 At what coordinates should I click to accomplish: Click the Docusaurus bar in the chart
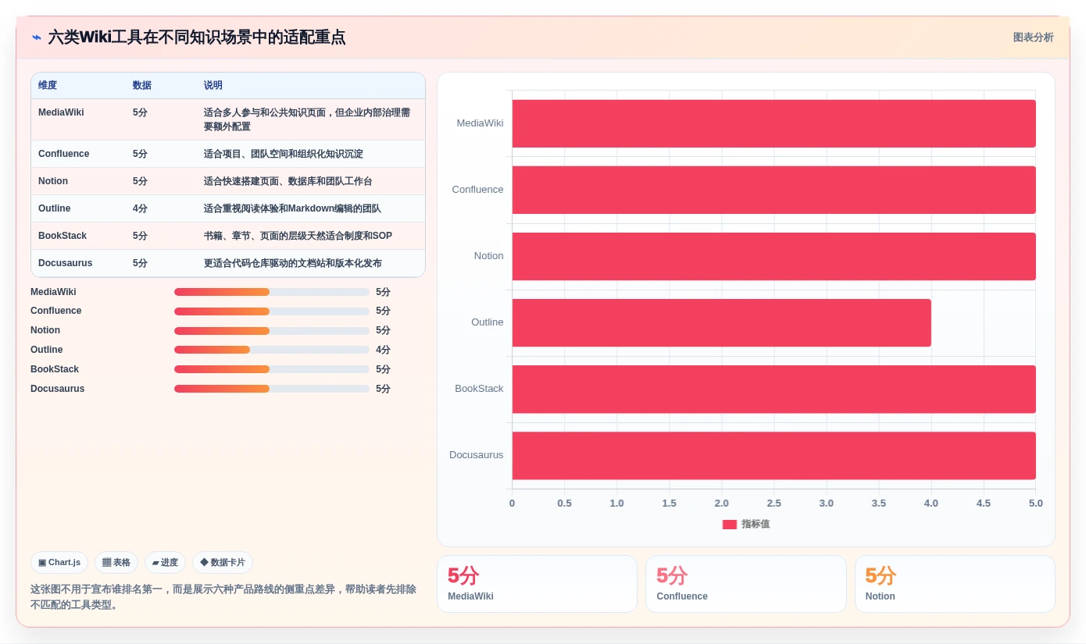coord(773,455)
